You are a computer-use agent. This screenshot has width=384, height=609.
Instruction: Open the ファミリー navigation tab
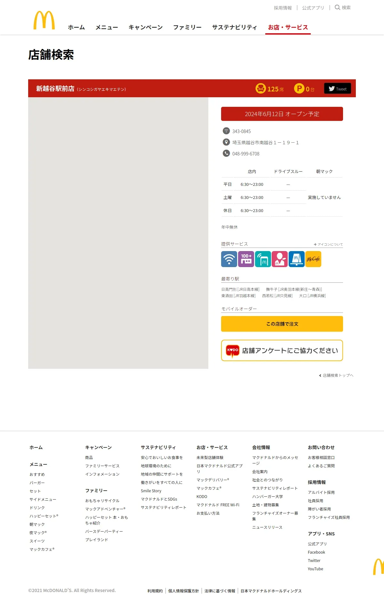188,27
